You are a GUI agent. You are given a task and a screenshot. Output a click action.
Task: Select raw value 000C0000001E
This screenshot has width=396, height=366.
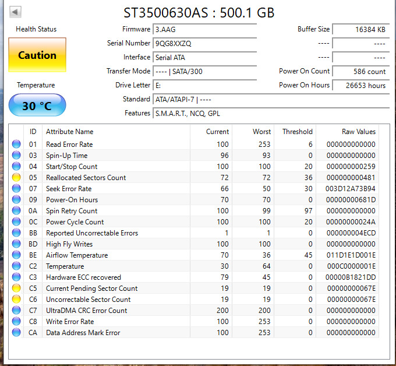(x=351, y=266)
